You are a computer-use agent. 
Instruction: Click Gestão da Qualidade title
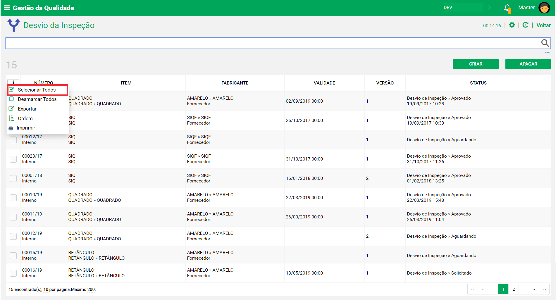[x=43, y=8]
